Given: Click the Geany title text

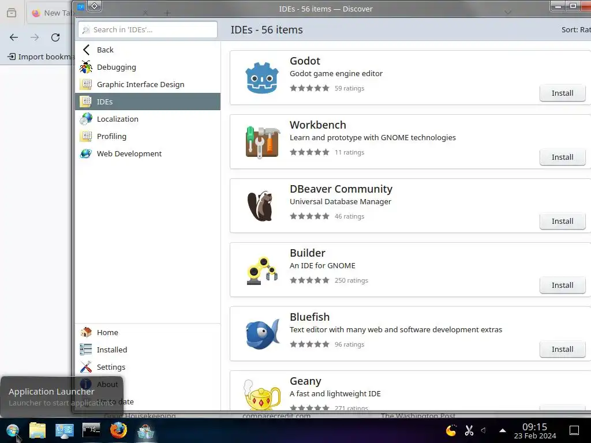Looking at the screenshot, I should [x=305, y=381].
